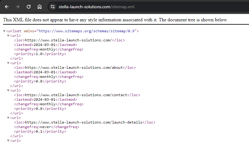Open site information icon in address bar

[53, 7]
